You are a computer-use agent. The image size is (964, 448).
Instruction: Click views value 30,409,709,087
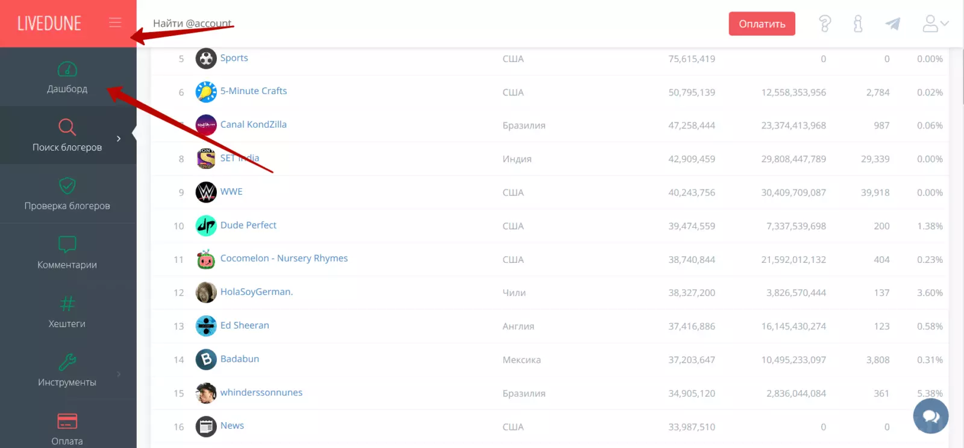click(793, 193)
